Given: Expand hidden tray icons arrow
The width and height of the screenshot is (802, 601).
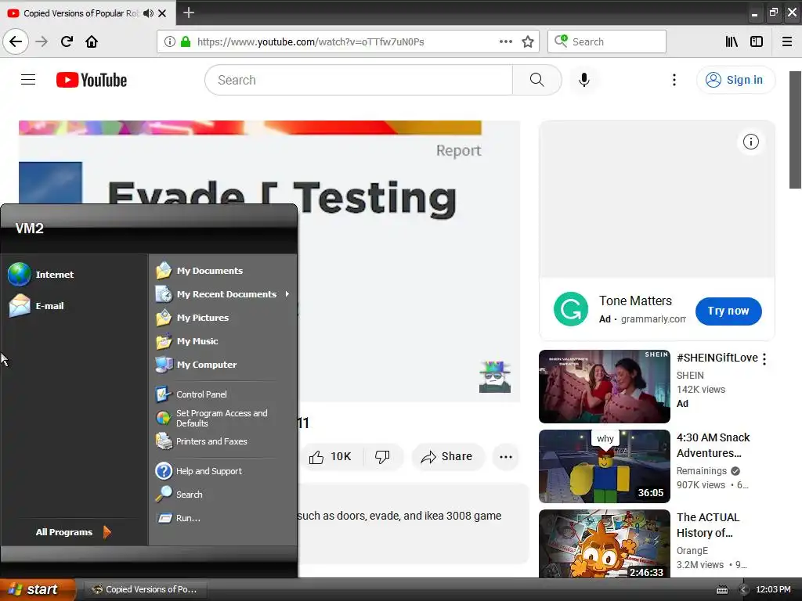Looking at the screenshot, I should pos(744,590).
